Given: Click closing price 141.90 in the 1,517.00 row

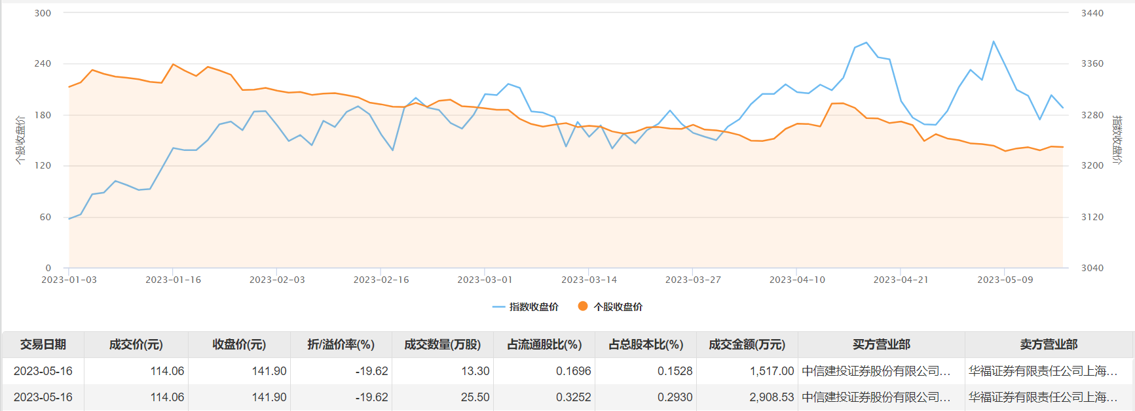Looking at the screenshot, I should (x=270, y=371).
